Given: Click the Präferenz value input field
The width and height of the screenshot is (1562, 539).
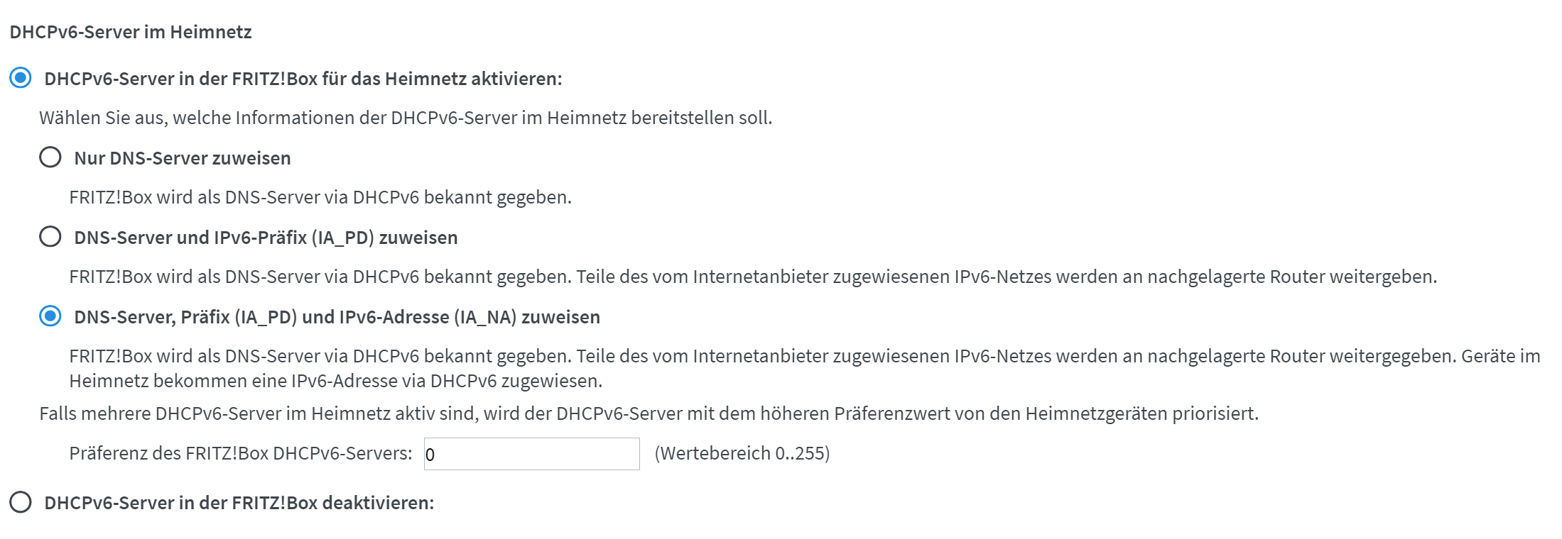Looking at the screenshot, I should click(x=531, y=452).
